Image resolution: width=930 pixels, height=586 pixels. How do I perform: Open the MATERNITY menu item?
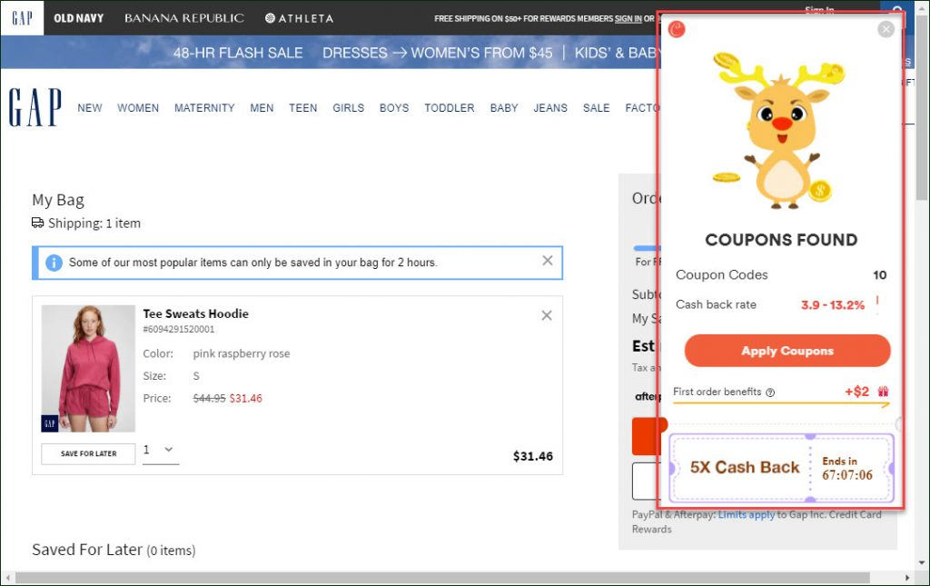[x=204, y=108]
